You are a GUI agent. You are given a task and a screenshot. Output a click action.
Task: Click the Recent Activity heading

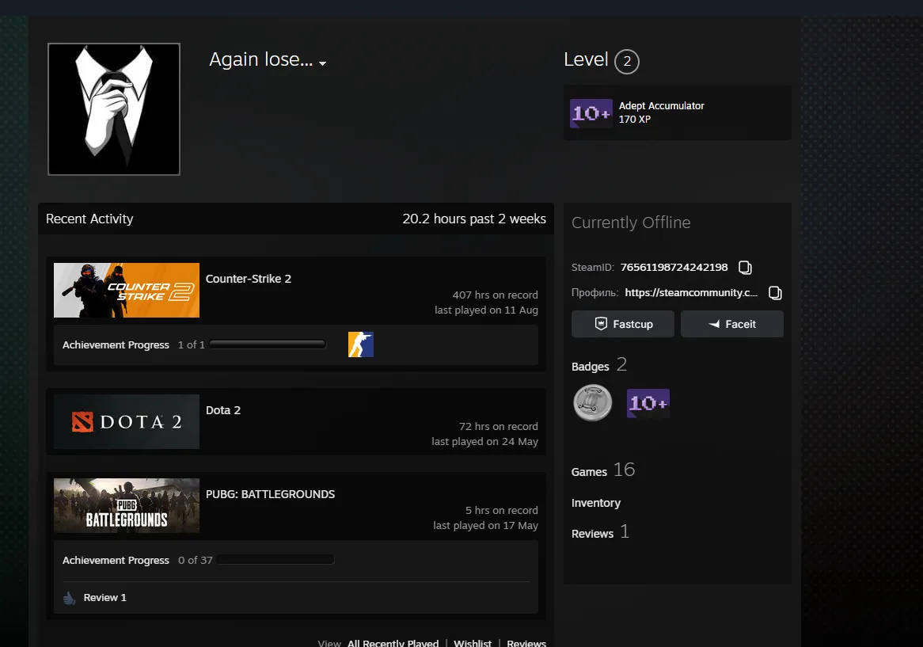(x=89, y=219)
